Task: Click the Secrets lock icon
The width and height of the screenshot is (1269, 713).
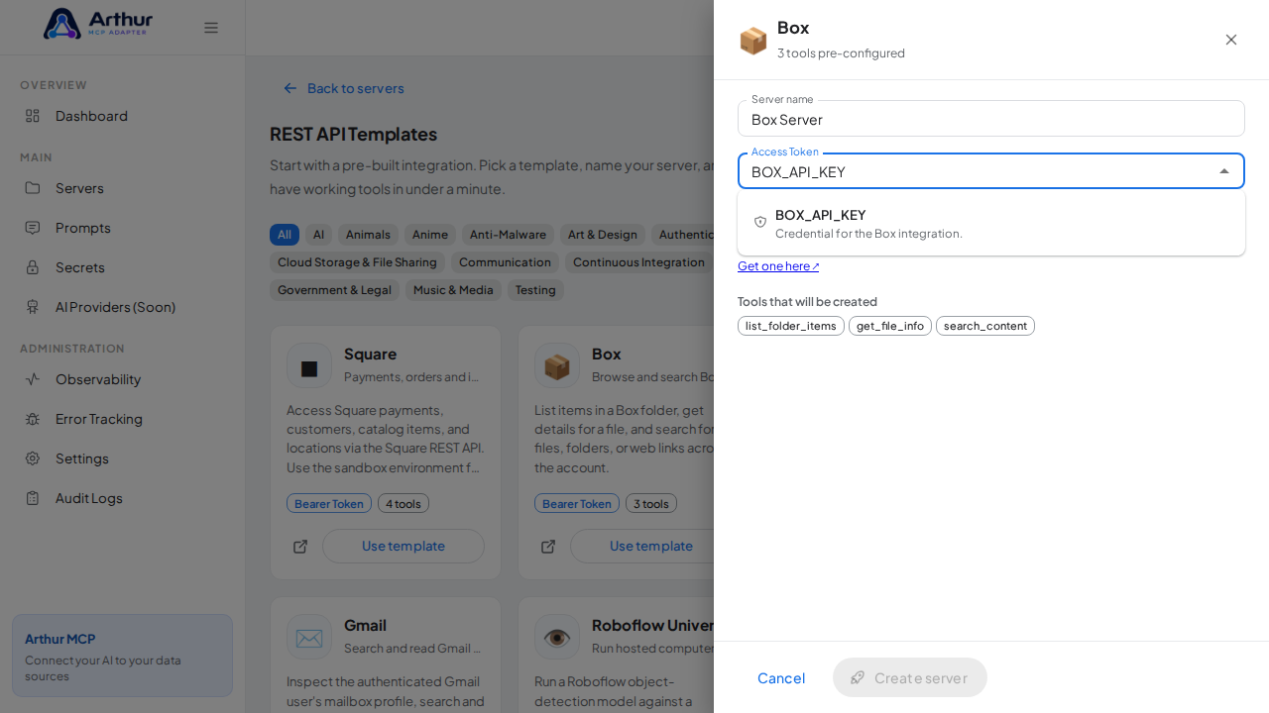Action: (33, 267)
